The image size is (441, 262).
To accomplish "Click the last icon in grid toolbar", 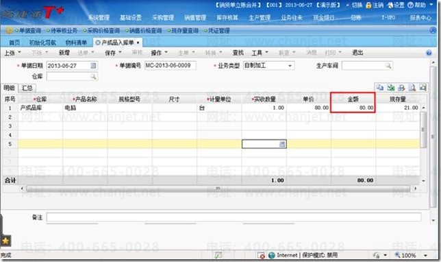I will coord(423,87).
